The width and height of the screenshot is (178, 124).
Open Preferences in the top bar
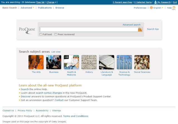pos(140,8)
